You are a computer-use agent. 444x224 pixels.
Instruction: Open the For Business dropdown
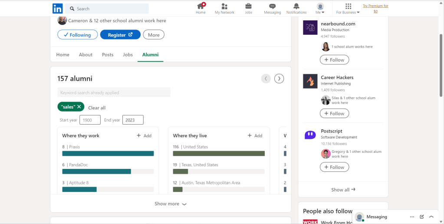point(348,9)
